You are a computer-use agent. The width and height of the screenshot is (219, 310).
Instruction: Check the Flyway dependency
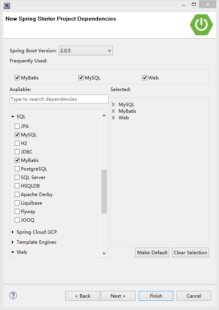tap(17, 212)
